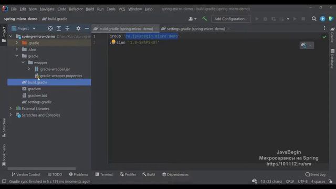Open Version Control tool window

click(x=26, y=174)
